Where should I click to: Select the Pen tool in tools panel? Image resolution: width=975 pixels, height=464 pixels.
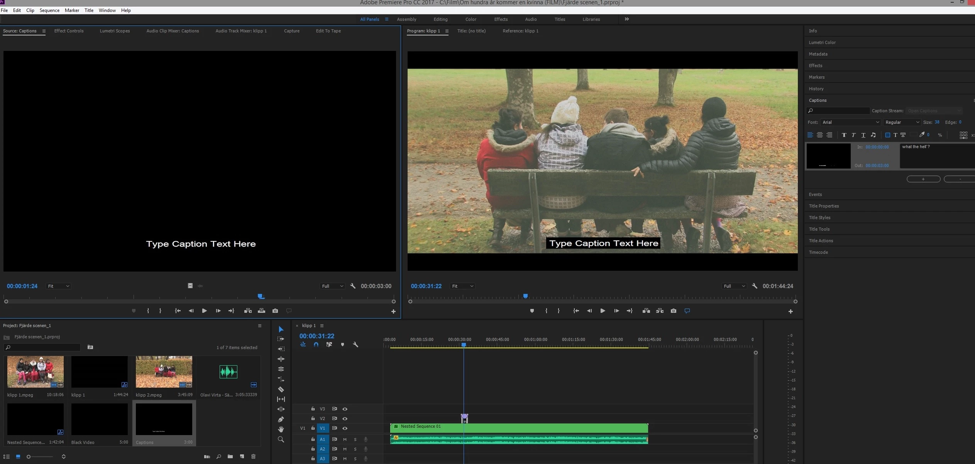click(281, 419)
